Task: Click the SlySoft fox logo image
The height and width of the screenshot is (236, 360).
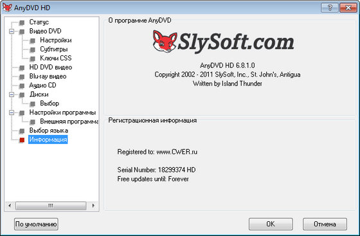Action: click(165, 41)
